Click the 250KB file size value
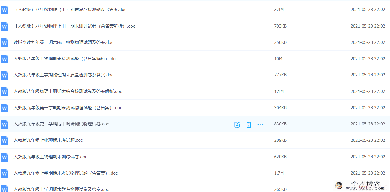This screenshot has width=390, height=192. (x=280, y=42)
